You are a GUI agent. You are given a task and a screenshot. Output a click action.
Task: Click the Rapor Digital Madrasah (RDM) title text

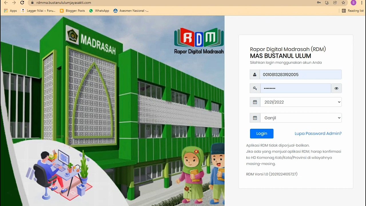288,49
